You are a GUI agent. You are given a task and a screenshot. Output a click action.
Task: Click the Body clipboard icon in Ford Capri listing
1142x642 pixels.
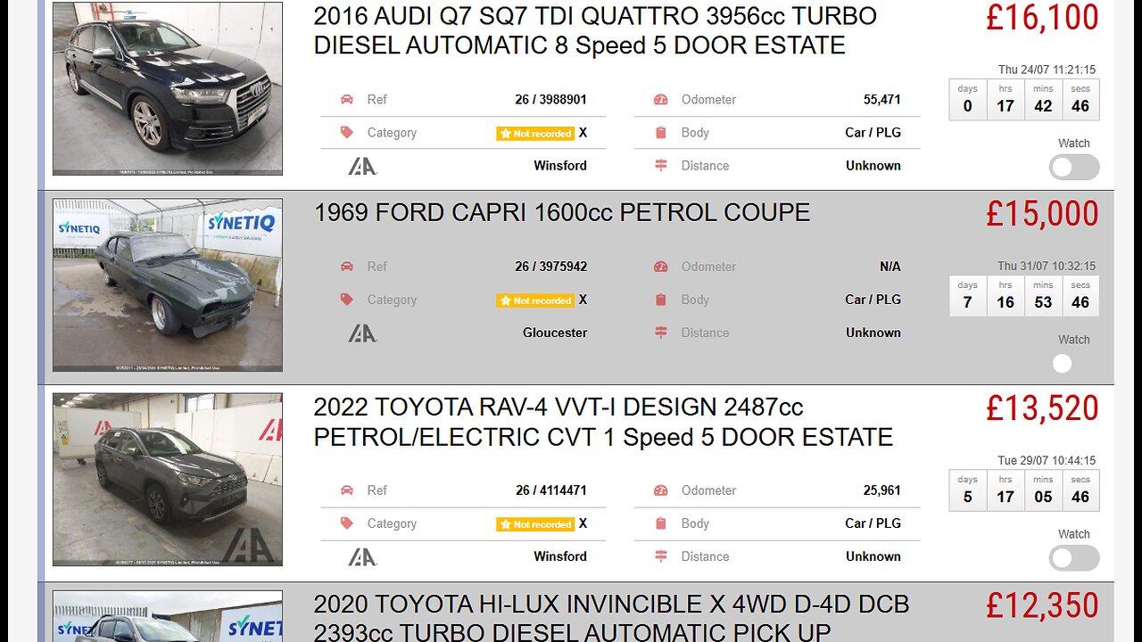[661, 300]
